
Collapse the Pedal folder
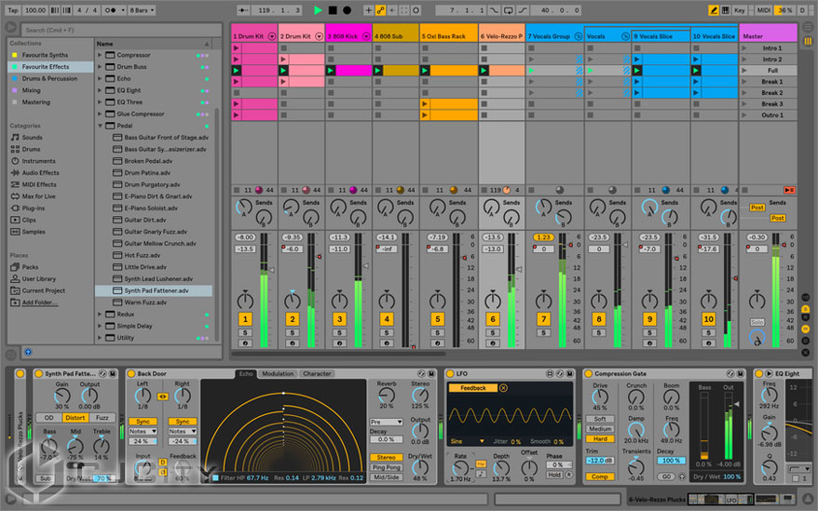100,126
